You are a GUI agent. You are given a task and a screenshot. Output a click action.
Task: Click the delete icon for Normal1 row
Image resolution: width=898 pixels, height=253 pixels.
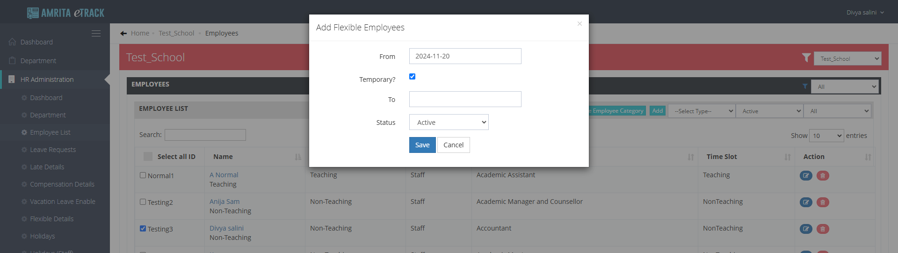(823, 176)
